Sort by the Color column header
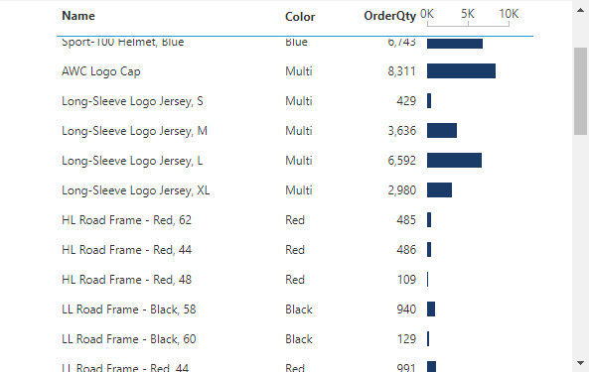The height and width of the screenshot is (372, 589). coord(300,17)
